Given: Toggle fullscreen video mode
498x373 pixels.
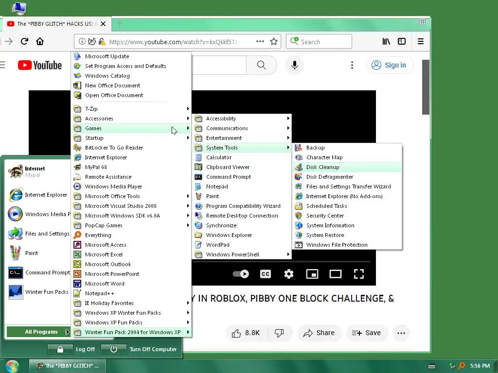Looking at the screenshot, I should tap(359, 274).
